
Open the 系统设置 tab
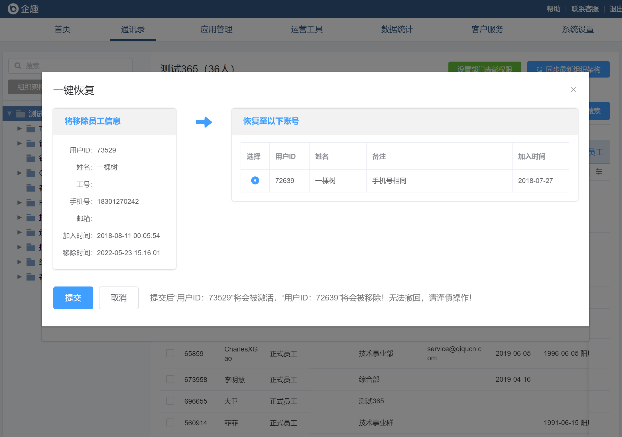pos(578,29)
